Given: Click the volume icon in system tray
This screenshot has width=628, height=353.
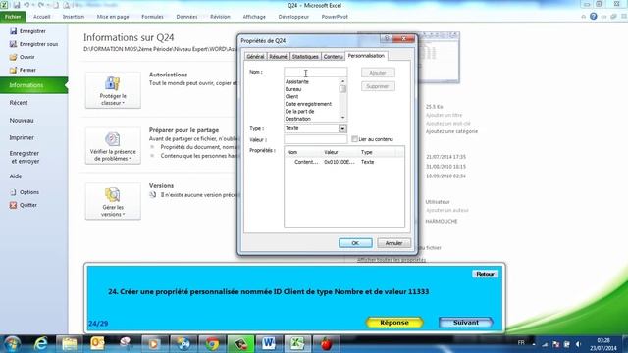Looking at the screenshot, I should 578,344.
